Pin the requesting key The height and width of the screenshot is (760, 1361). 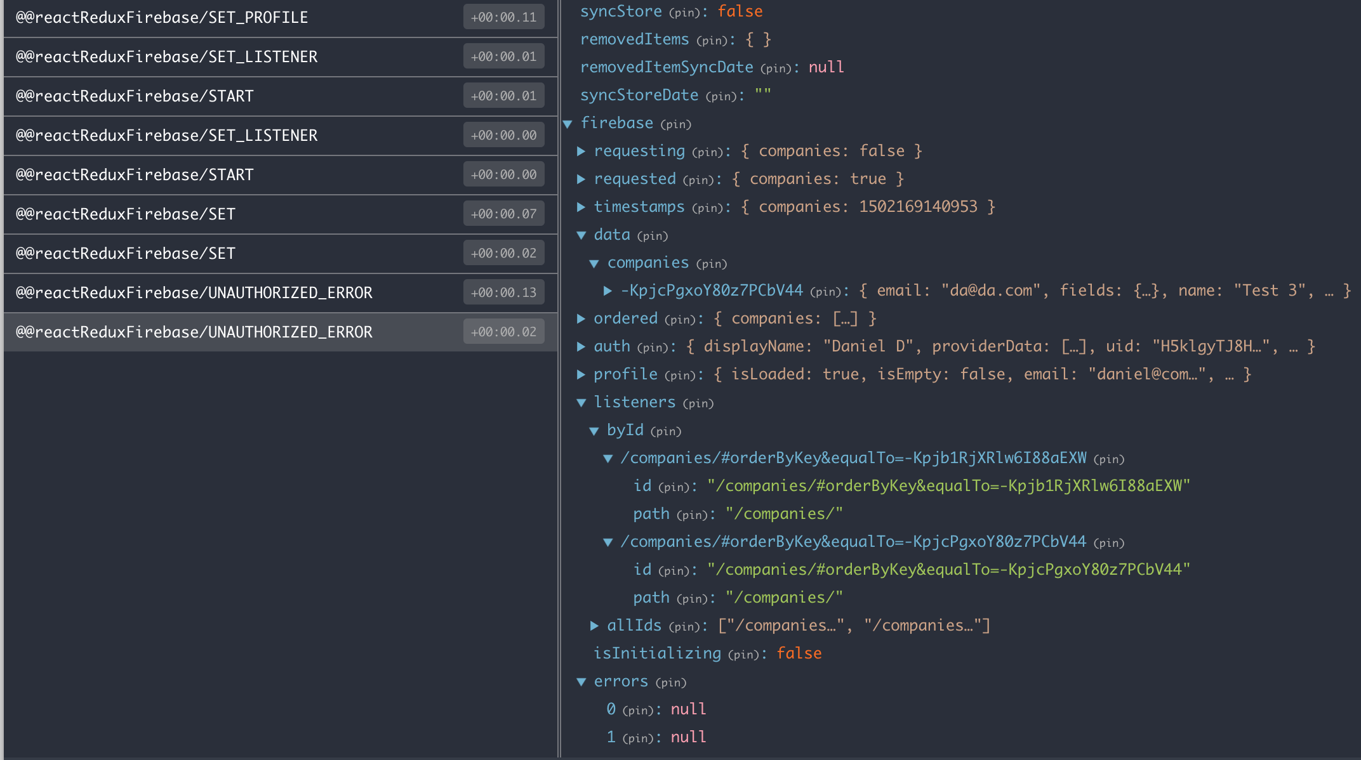(707, 152)
